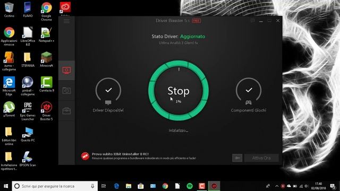The width and height of the screenshot is (340, 191).
Task: Open Microsoft Store from the taskbar
Action: (x=141, y=186)
